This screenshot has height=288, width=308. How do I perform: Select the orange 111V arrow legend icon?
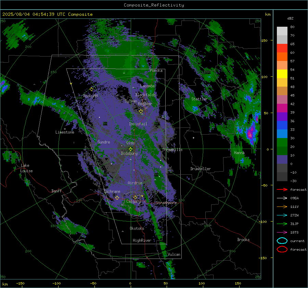[x=282, y=206]
